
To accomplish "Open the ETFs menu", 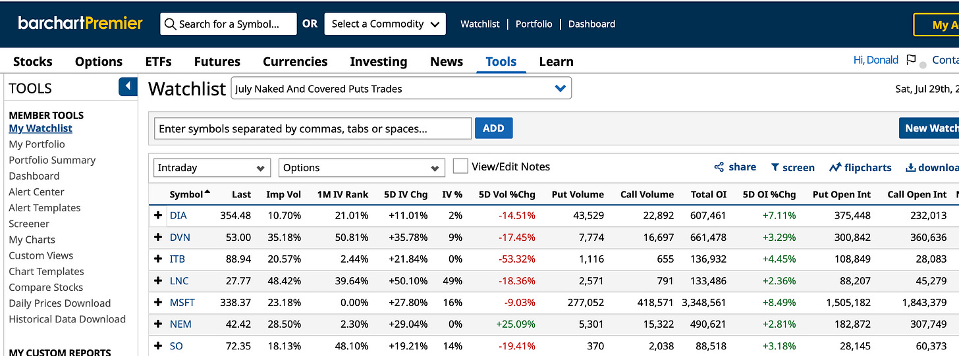I will tap(159, 61).
